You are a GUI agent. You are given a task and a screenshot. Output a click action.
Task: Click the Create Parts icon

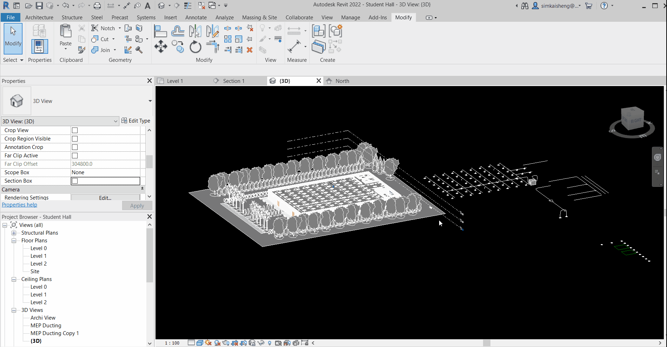tap(318, 46)
